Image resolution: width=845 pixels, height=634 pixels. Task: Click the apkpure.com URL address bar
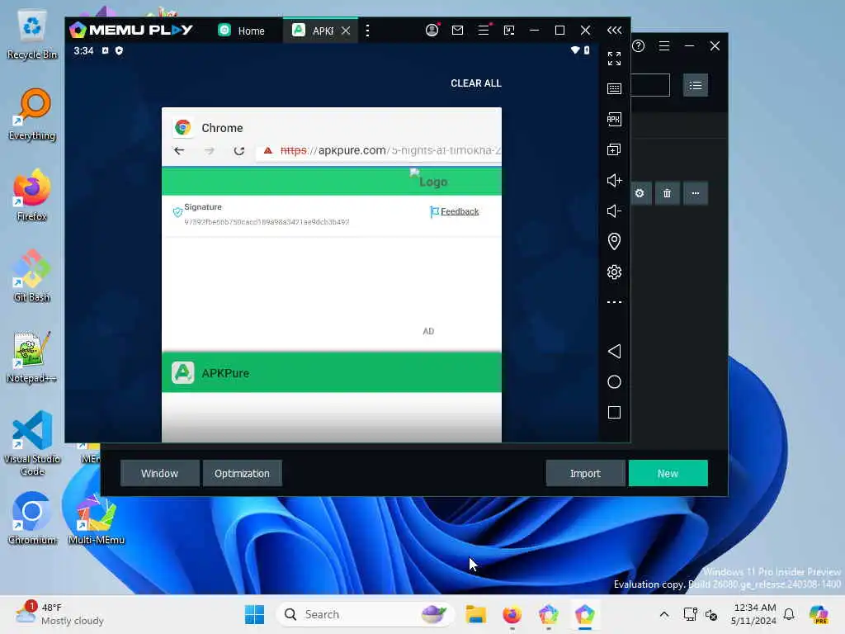(x=379, y=151)
